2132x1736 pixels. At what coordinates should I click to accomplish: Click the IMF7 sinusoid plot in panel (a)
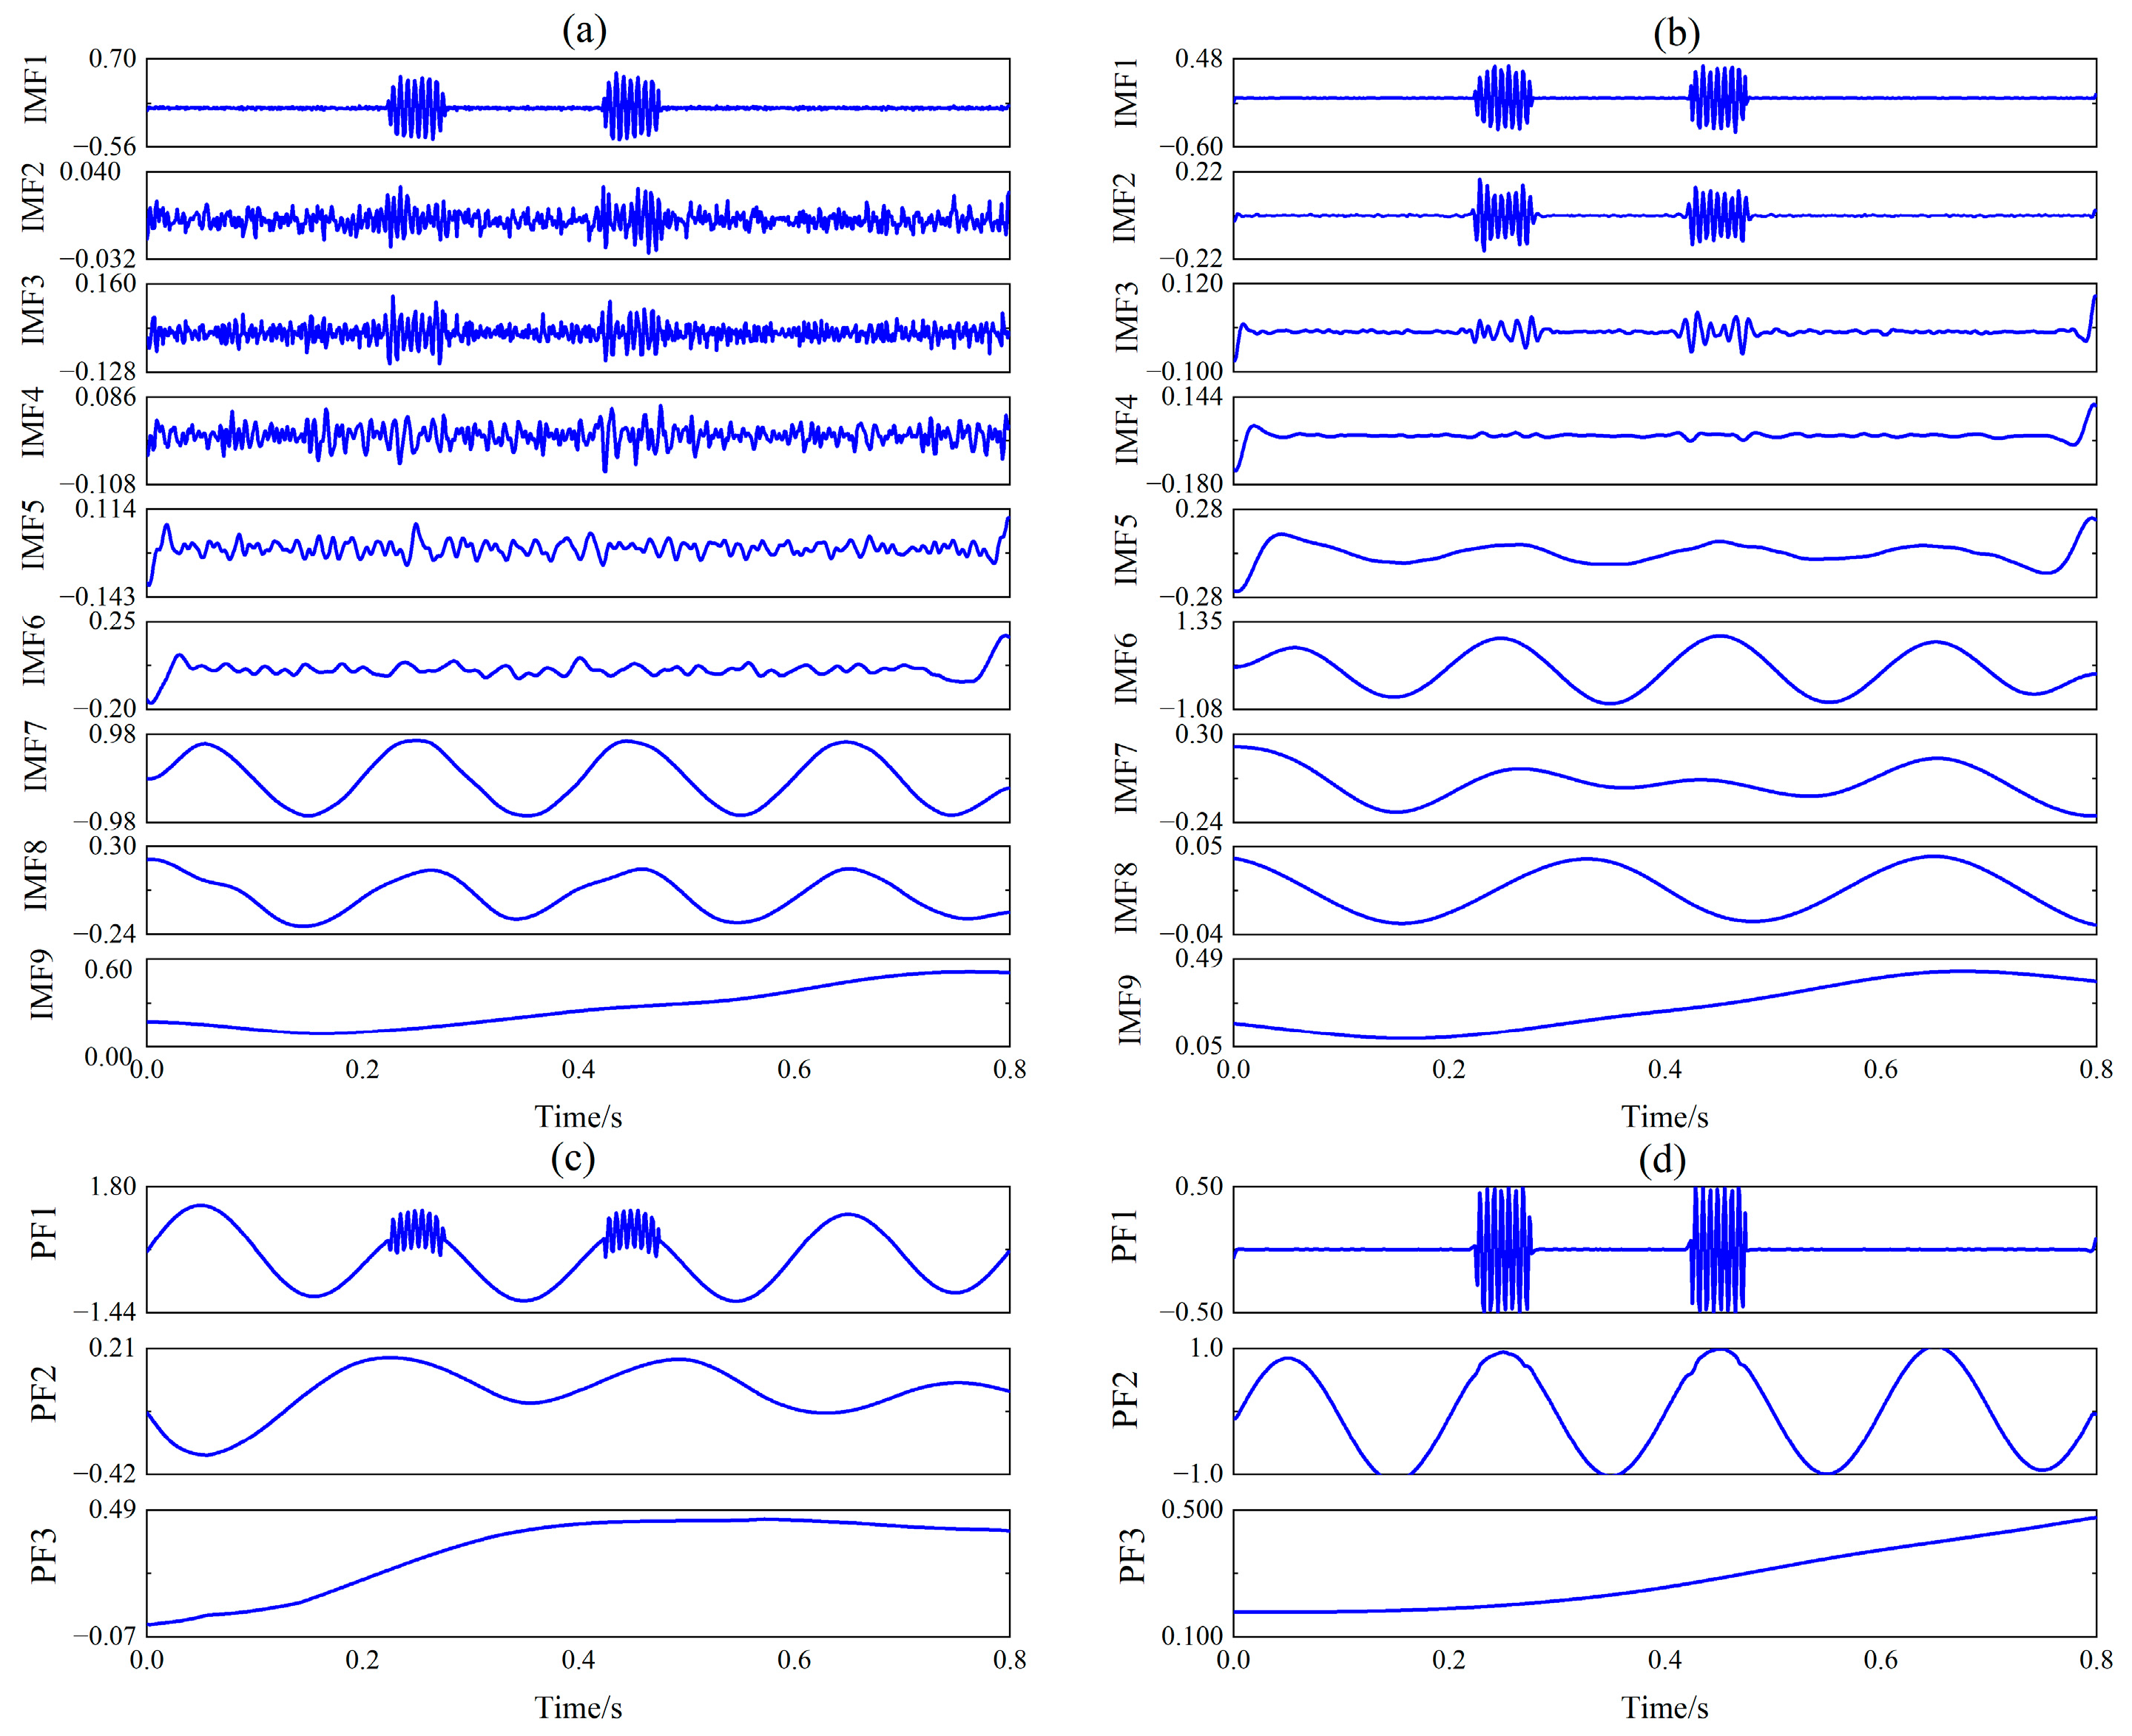click(x=578, y=778)
